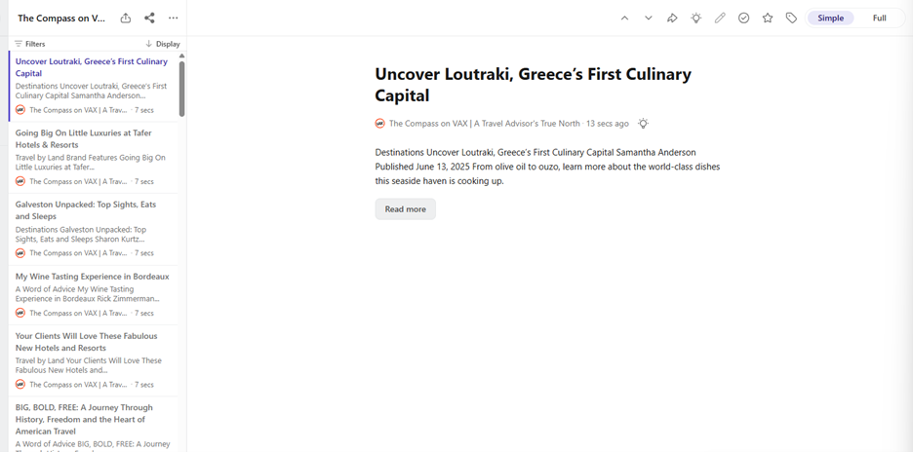Click the export feed icon
Image resolution: width=913 pixels, height=452 pixels.
coord(125,19)
